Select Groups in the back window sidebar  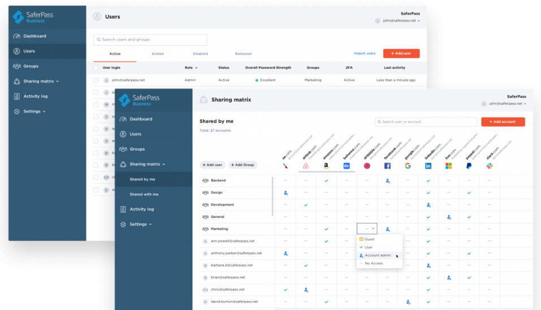31,66
